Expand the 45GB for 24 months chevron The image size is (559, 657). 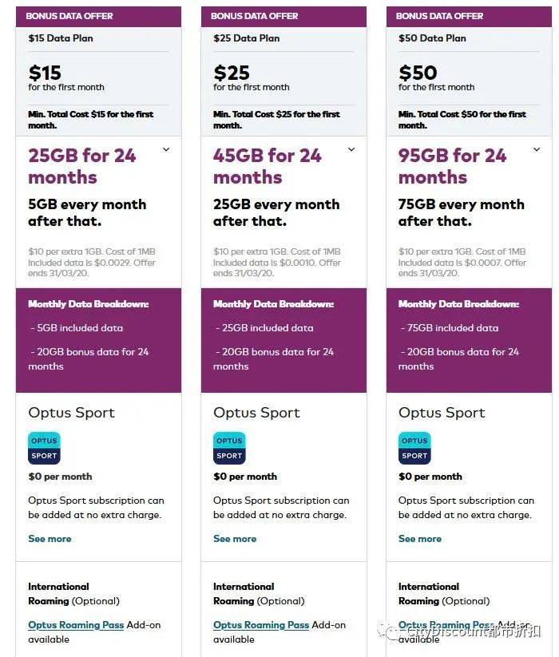[x=351, y=149]
